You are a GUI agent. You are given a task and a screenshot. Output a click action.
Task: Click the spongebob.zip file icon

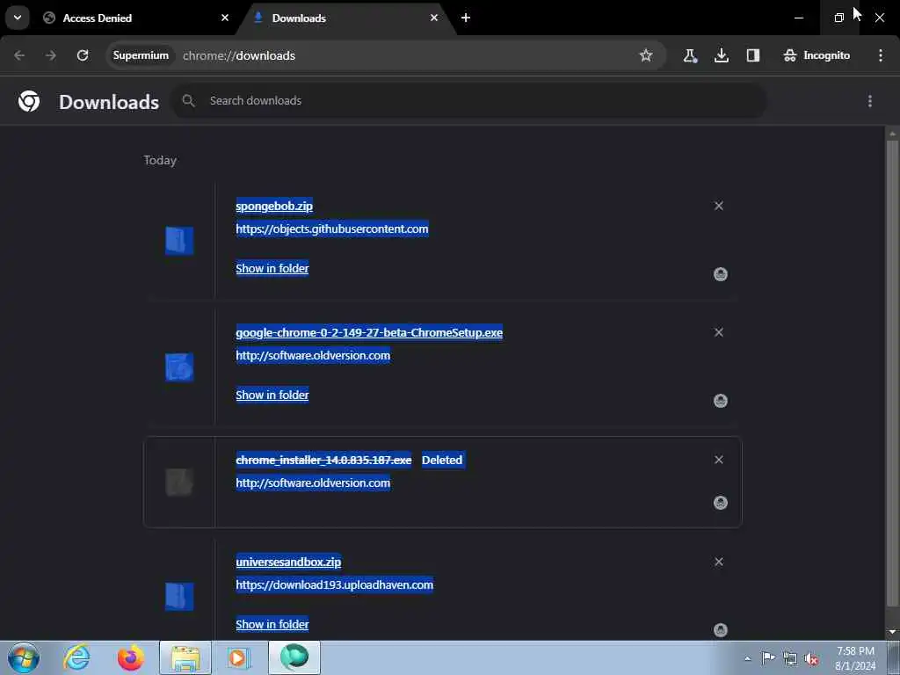[x=179, y=241]
